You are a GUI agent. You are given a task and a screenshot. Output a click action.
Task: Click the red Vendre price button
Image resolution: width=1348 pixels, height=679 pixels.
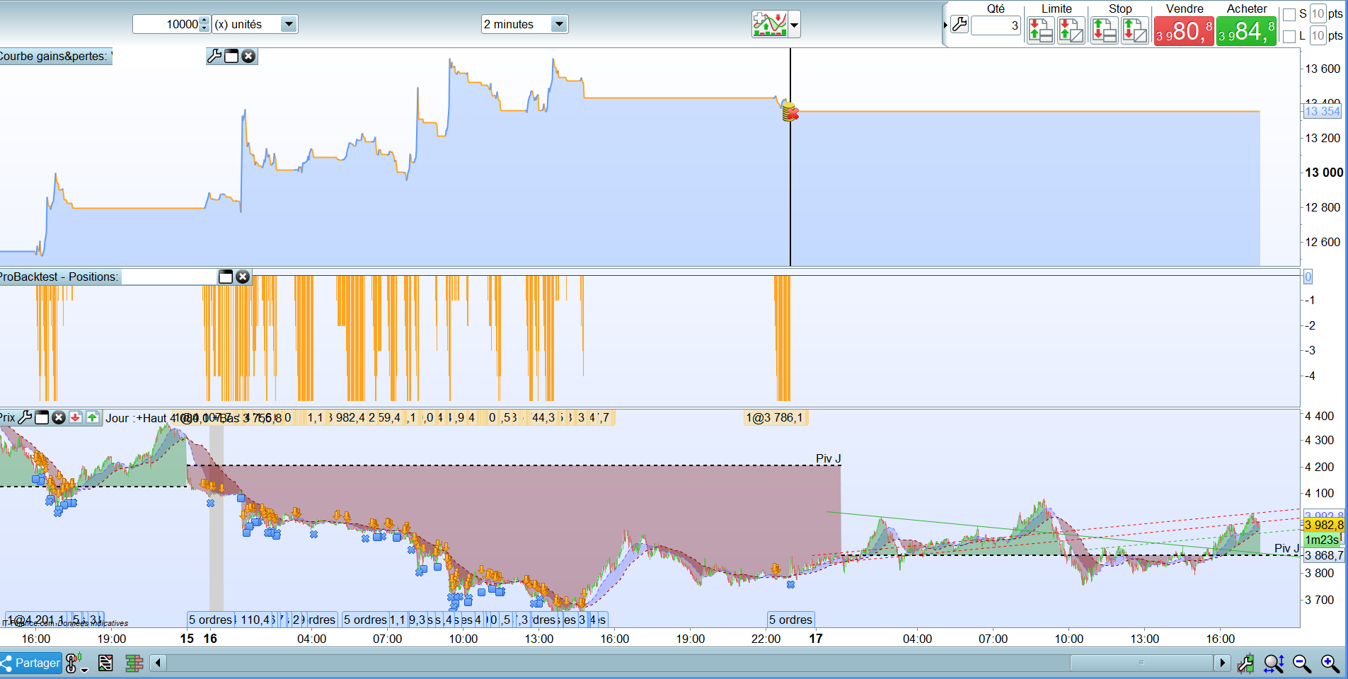1184,31
